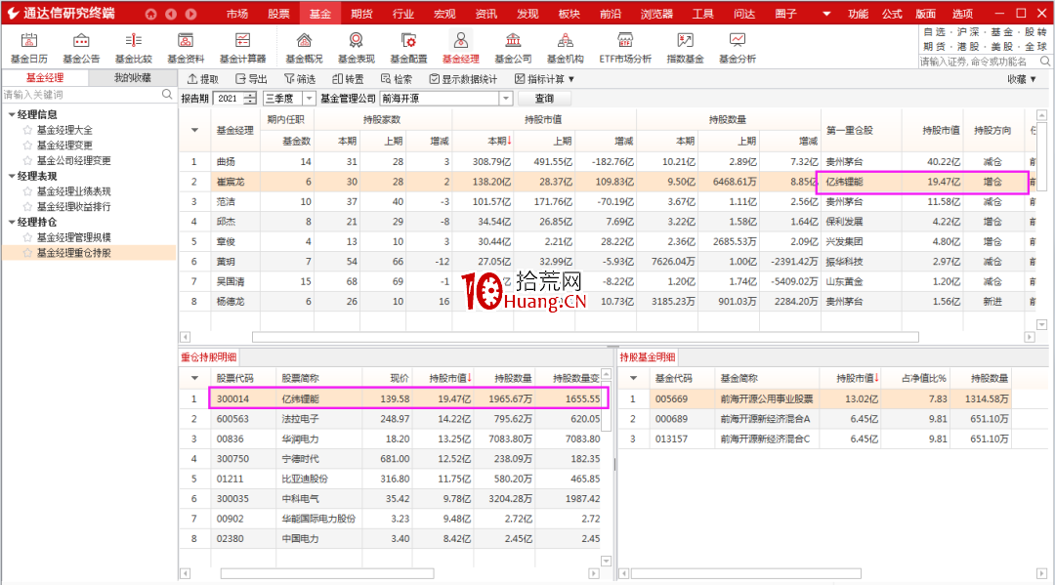Open the 三季度 quarter dropdown

(x=309, y=99)
